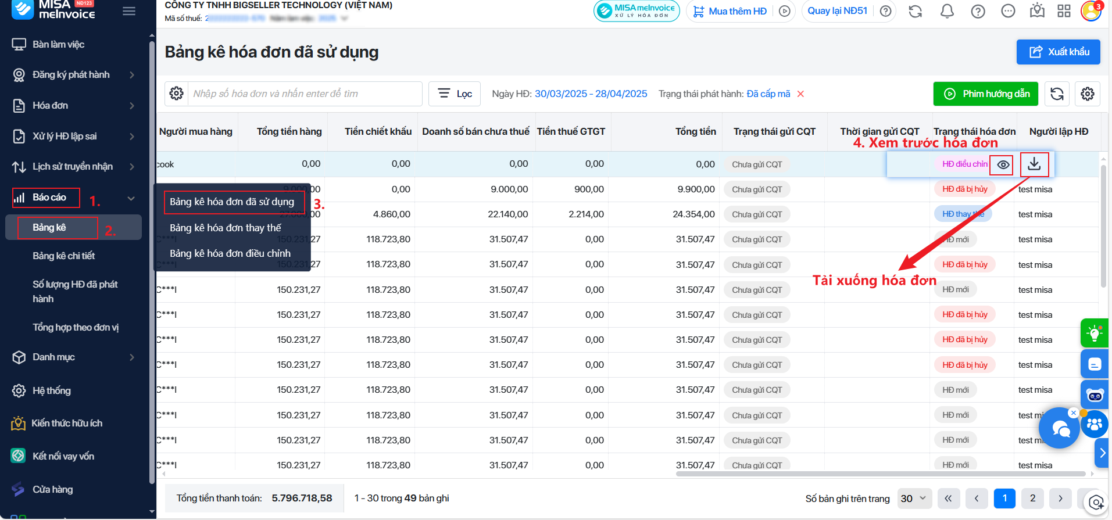Screen dimensions: 1112x520
Task: Open chat message bubble icon in header
Action: coord(1008,11)
